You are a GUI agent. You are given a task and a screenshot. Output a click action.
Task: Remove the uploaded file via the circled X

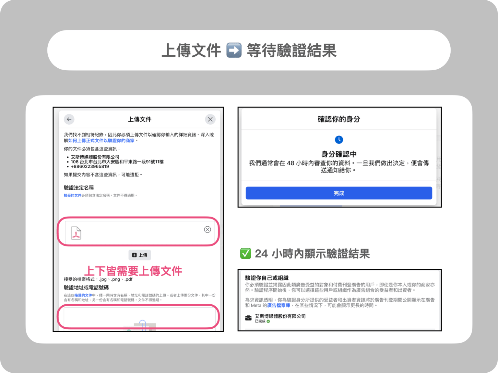pyautogui.click(x=207, y=230)
